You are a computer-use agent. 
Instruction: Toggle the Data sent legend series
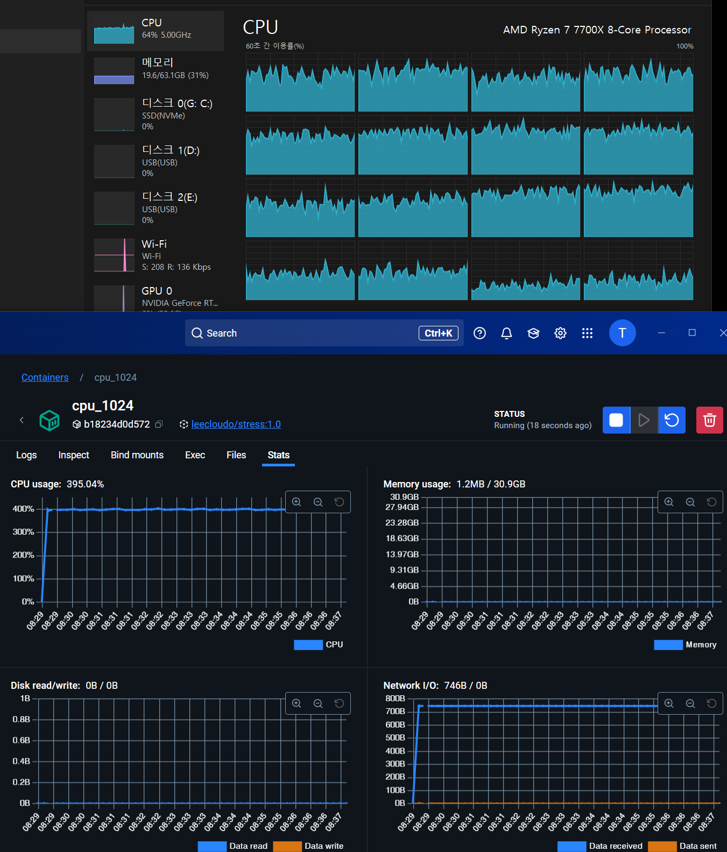pos(682,846)
